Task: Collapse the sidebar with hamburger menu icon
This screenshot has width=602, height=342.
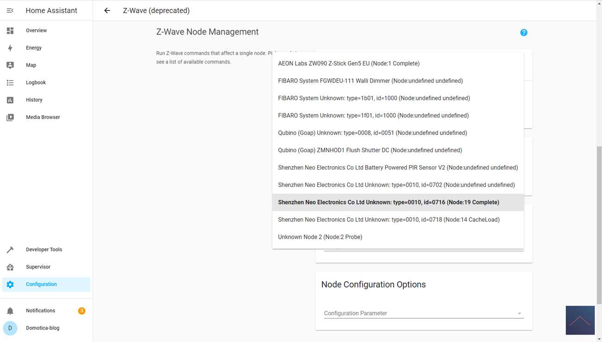Action: 10,10
